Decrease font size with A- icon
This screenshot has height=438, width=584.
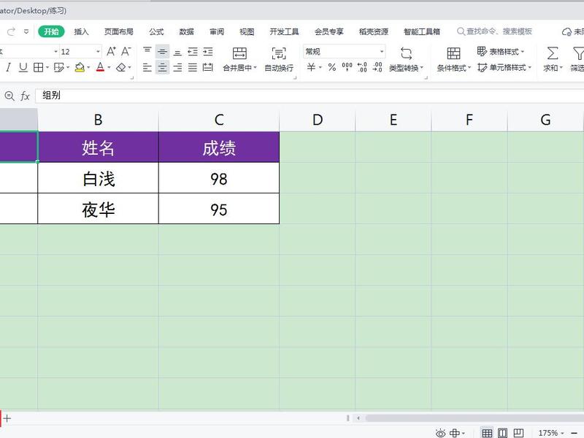[126, 51]
